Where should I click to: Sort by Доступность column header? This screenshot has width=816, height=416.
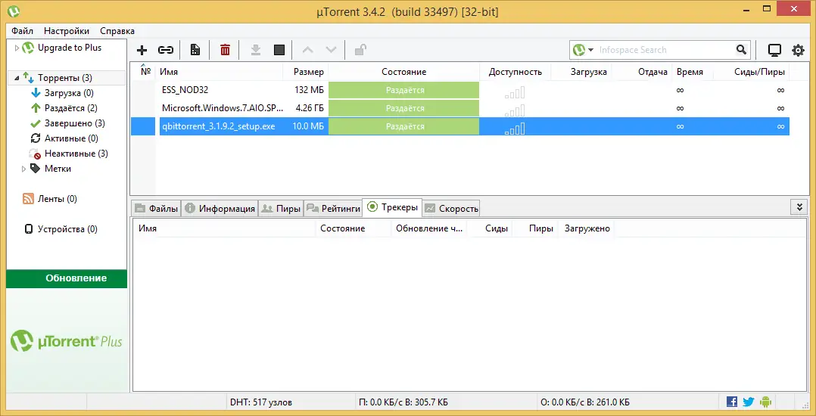pos(515,72)
